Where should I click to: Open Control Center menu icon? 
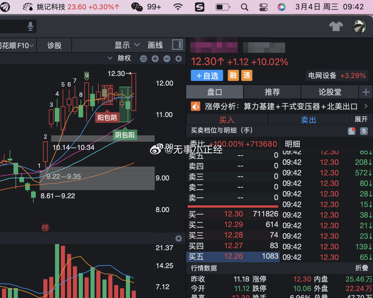click(264, 7)
